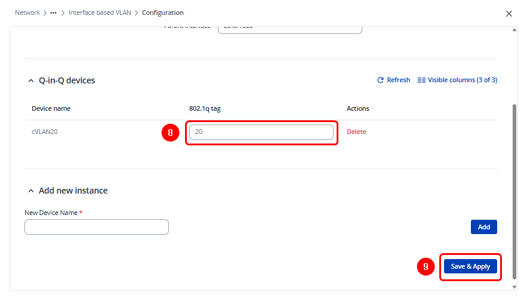
Task: Focus the 802.1q tag field containing 20
Action: tap(261, 132)
